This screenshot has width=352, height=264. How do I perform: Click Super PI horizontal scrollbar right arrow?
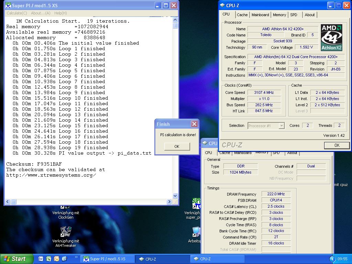point(169,202)
